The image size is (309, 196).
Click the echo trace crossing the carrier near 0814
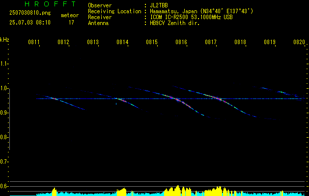[123, 100]
